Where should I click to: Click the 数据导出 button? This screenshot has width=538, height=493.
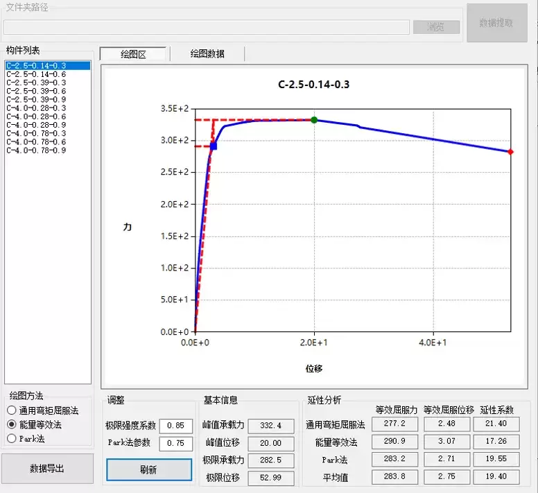pyautogui.click(x=47, y=469)
